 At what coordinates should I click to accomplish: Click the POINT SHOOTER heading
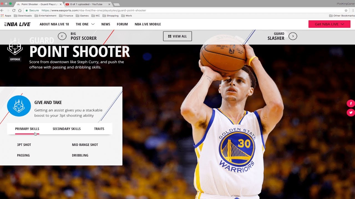click(80, 52)
